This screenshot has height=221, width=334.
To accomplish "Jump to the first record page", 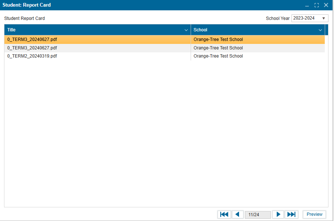I will (x=224, y=214).
